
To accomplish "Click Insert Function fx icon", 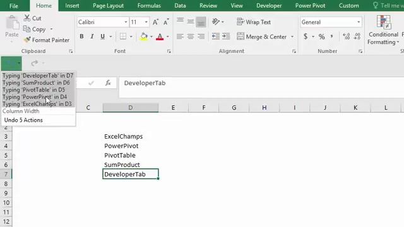I will click(108, 83).
